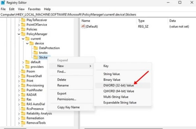
Task: Select the Remediation folder icon
Action: click(x=23, y=118)
